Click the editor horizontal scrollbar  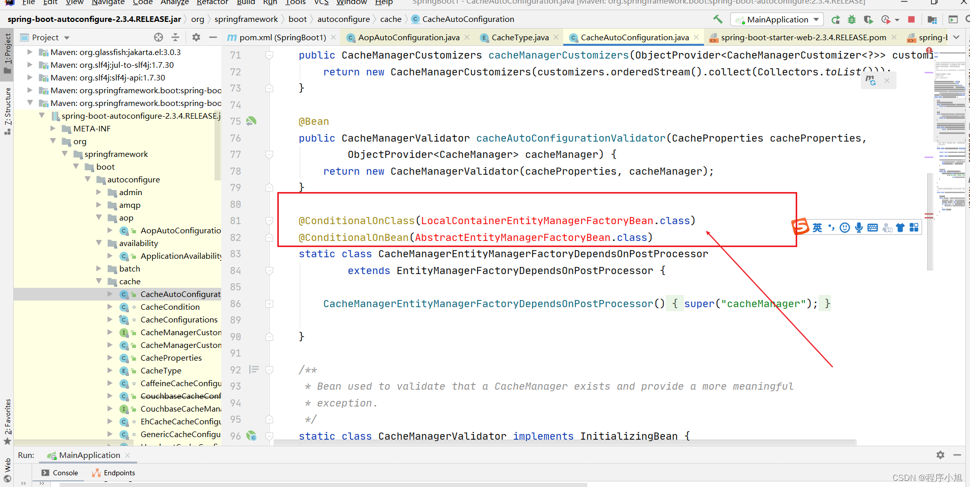point(565,442)
